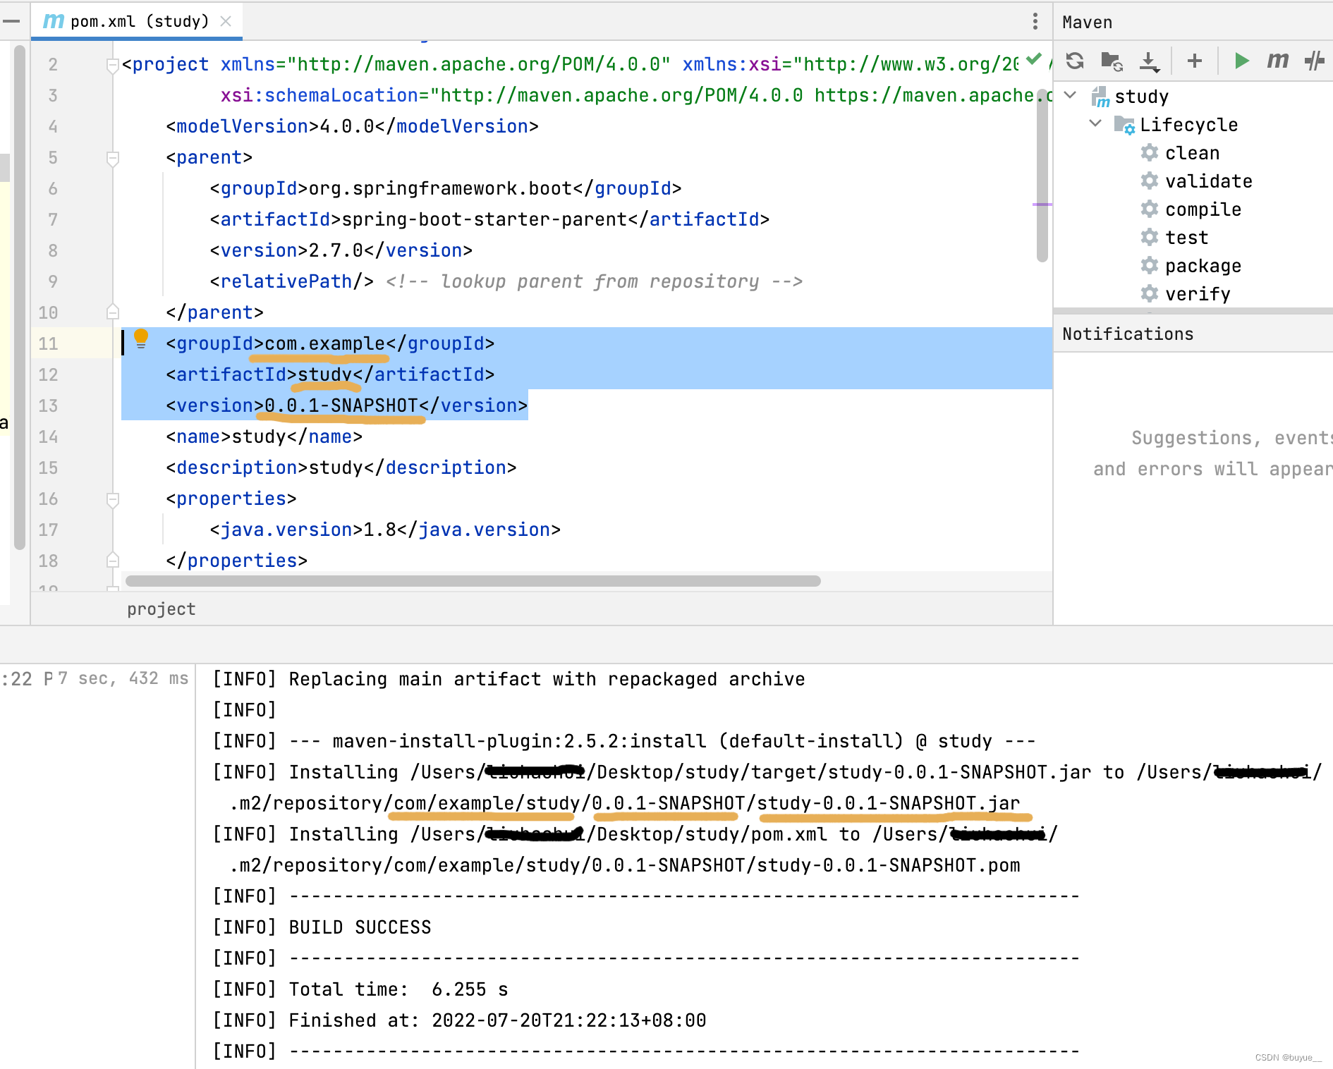
Task: Download sources and documentation icon
Action: tap(1150, 61)
